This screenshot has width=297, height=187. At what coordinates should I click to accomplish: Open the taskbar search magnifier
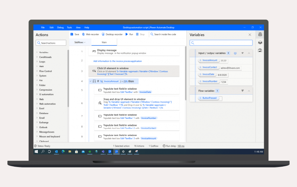[43, 151]
